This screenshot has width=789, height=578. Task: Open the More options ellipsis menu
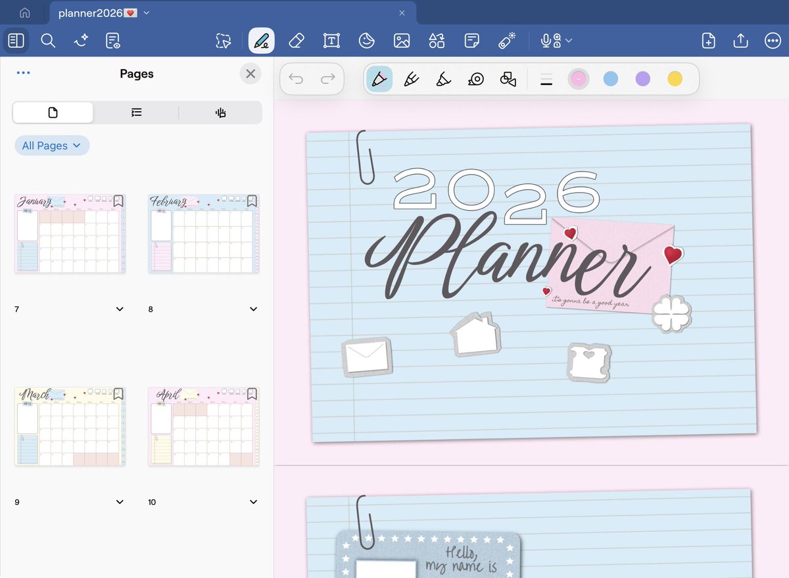(x=773, y=41)
